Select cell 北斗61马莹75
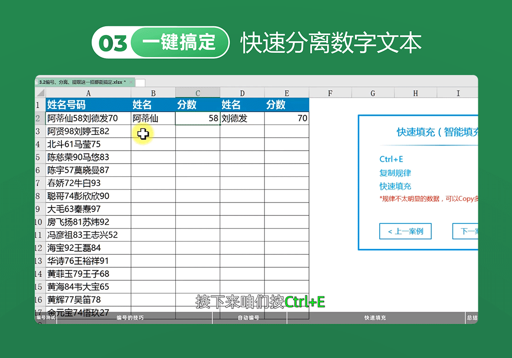 [88, 144]
